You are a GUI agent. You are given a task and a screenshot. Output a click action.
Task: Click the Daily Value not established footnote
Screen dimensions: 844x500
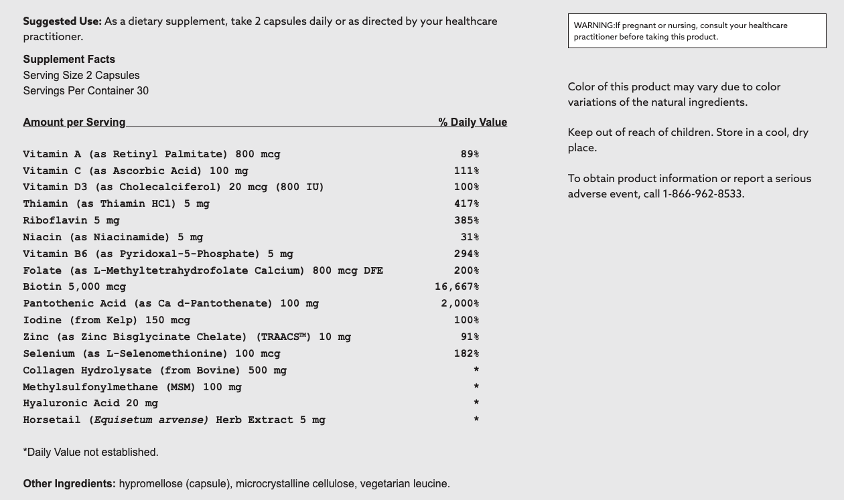(90, 452)
